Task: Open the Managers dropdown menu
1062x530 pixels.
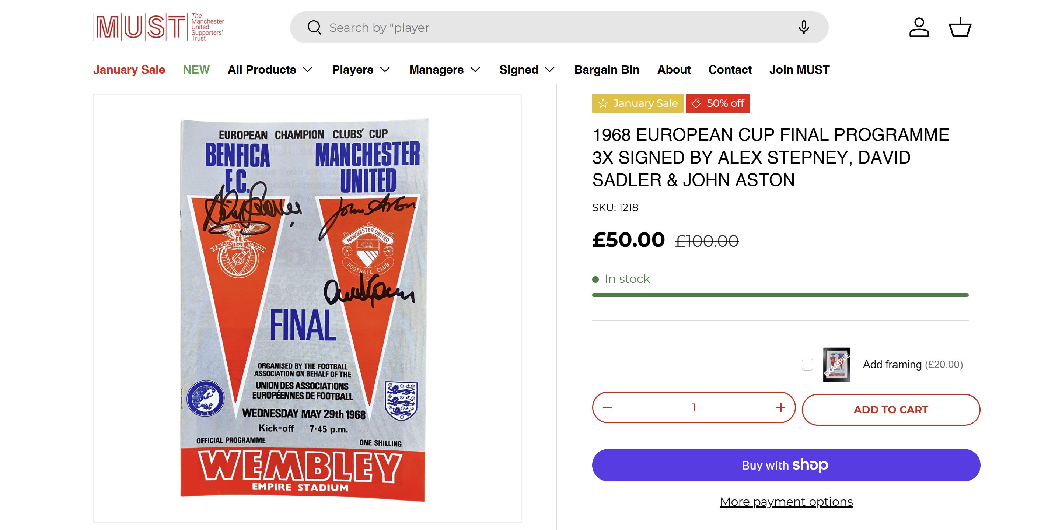Action: 444,70
